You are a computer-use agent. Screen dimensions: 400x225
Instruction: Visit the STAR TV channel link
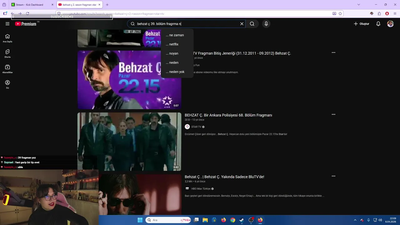[x=196, y=127]
